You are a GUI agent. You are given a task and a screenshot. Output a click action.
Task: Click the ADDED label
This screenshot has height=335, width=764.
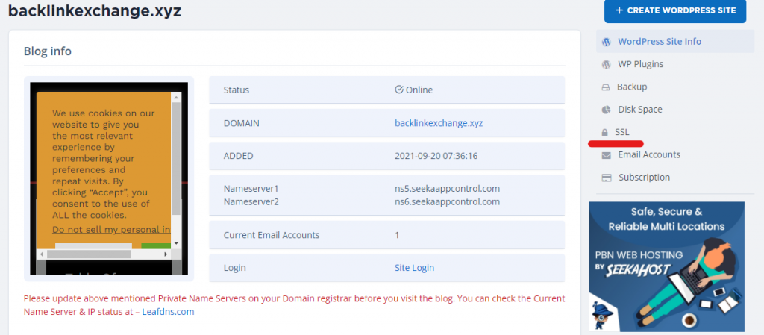[x=238, y=156]
